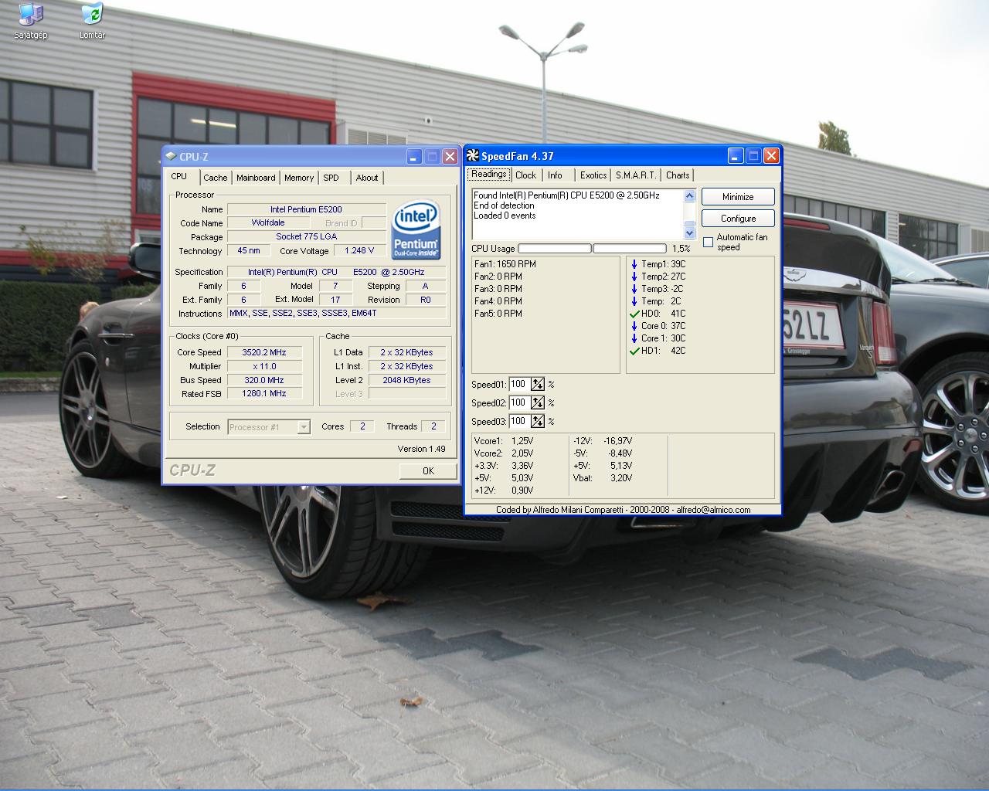The image size is (989, 791).
Task: Click the Rated FSB 1280.1 MHz value
Action: 264,394
